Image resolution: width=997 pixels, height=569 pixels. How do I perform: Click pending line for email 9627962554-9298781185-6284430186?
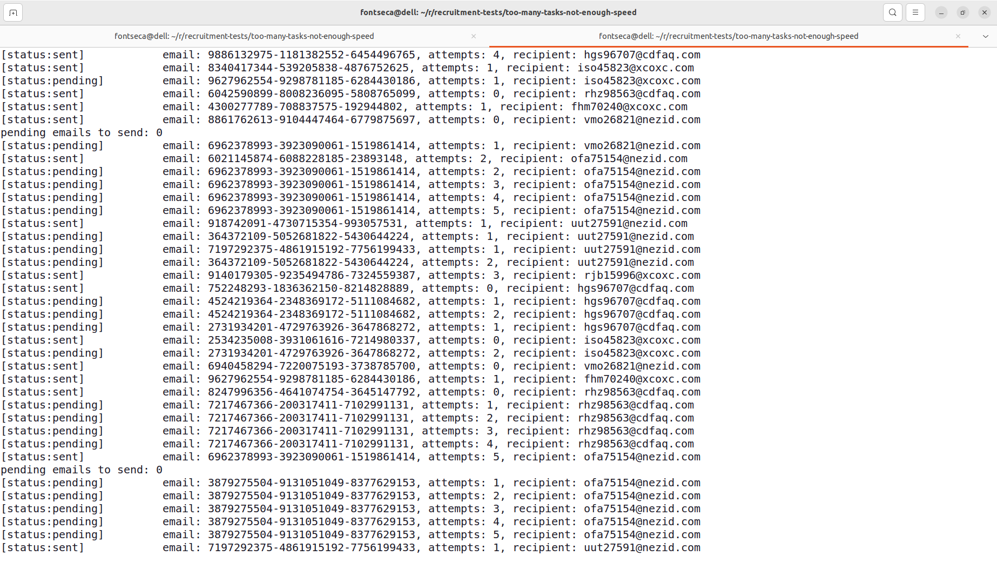point(351,81)
